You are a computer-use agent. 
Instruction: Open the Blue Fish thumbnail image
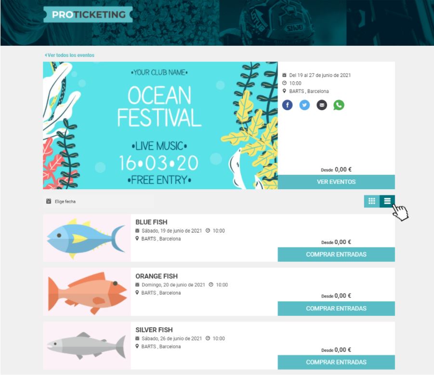pyautogui.click(x=87, y=238)
